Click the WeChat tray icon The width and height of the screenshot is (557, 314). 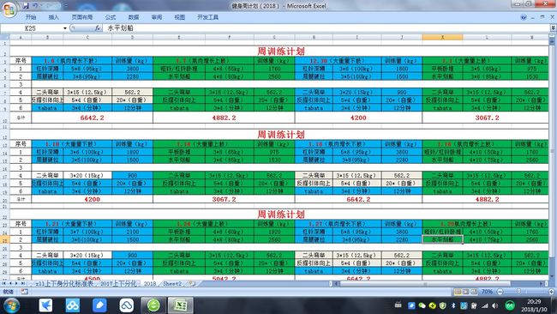(x=422, y=305)
